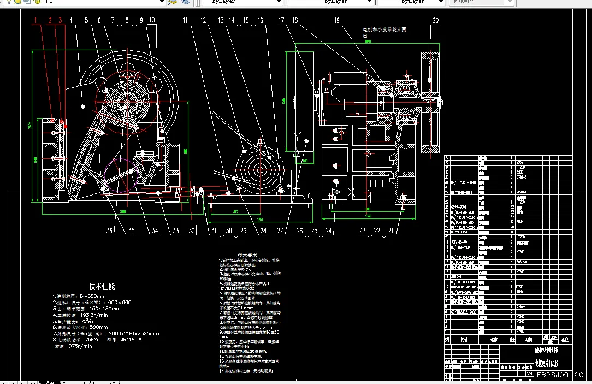Select the model text JR115-6
This screenshot has height=384, width=592.
click(x=132, y=340)
